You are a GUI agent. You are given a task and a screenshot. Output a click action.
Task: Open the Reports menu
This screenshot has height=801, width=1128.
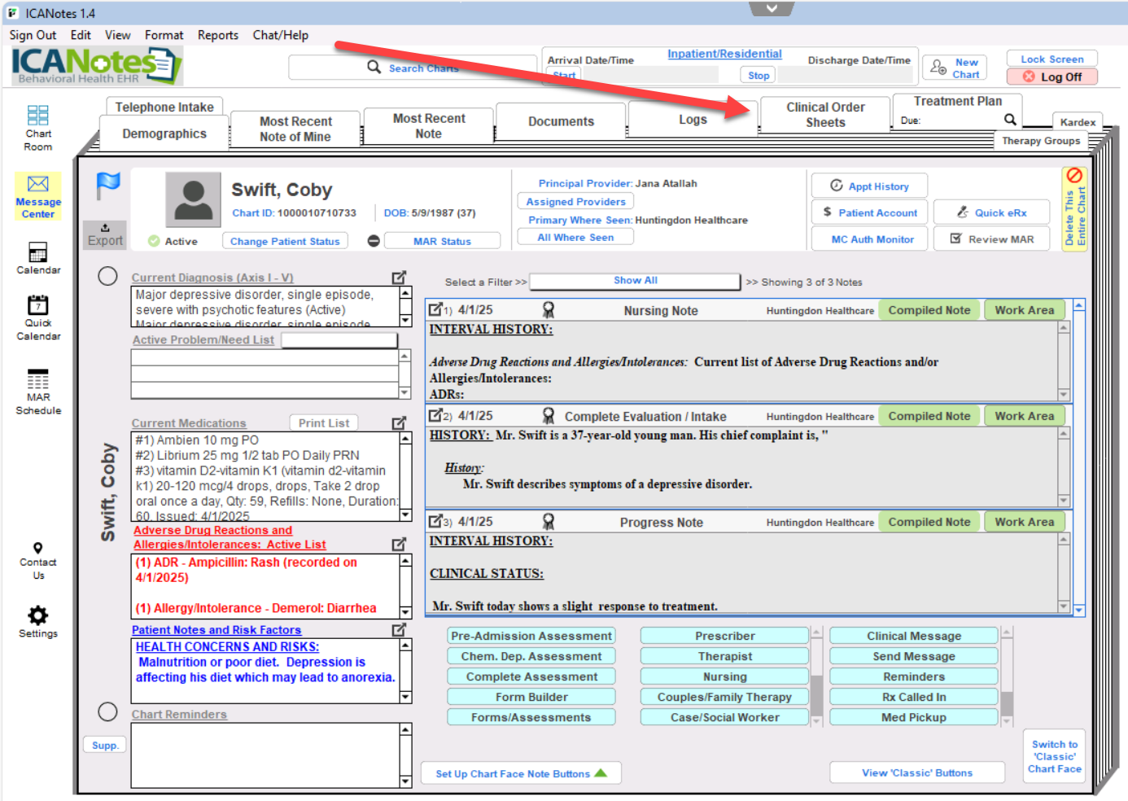[218, 35]
